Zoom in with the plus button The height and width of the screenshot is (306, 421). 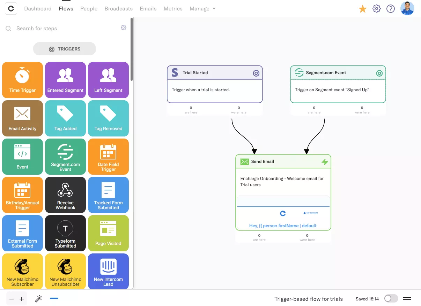pyautogui.click(x=22, y=299)
